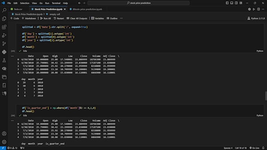
Task: Open the Search view in the activity bar
Action: (x=4, y=10)
